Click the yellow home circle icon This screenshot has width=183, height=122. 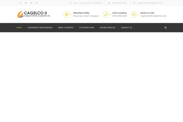point(66,14)
